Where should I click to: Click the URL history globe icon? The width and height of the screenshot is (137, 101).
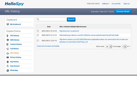tap(8, 53)
